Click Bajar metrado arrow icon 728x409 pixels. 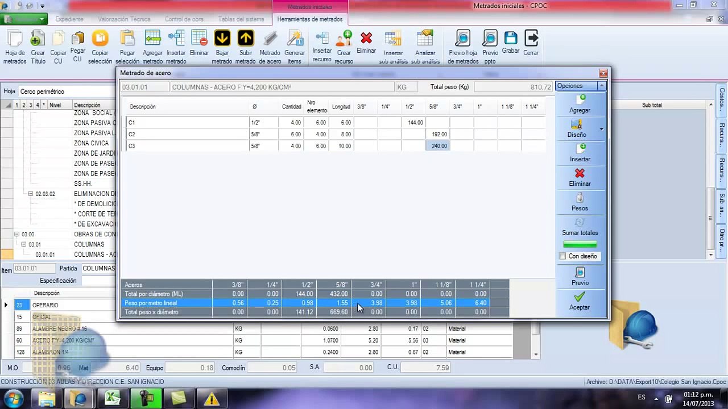tap(222, 39)
